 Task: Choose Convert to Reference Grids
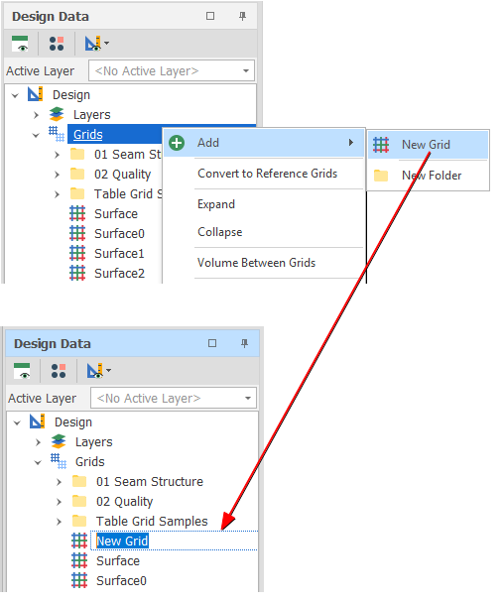267,174
